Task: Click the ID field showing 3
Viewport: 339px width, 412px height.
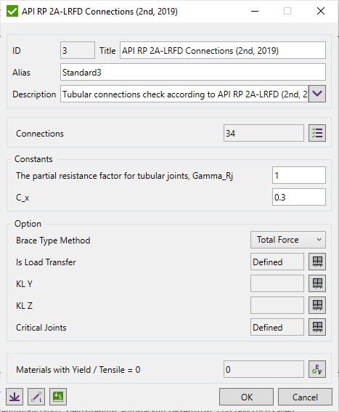Action: point(78,50)
